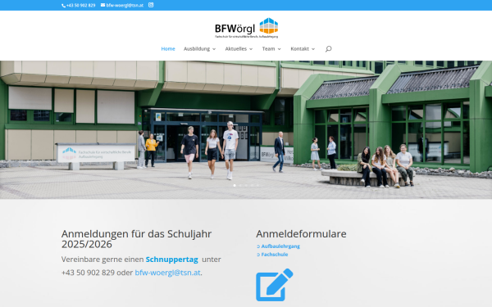
Task: Click the bfw-woergl@tsn.at address in the top bar
Action: click(x=125, y=6)
